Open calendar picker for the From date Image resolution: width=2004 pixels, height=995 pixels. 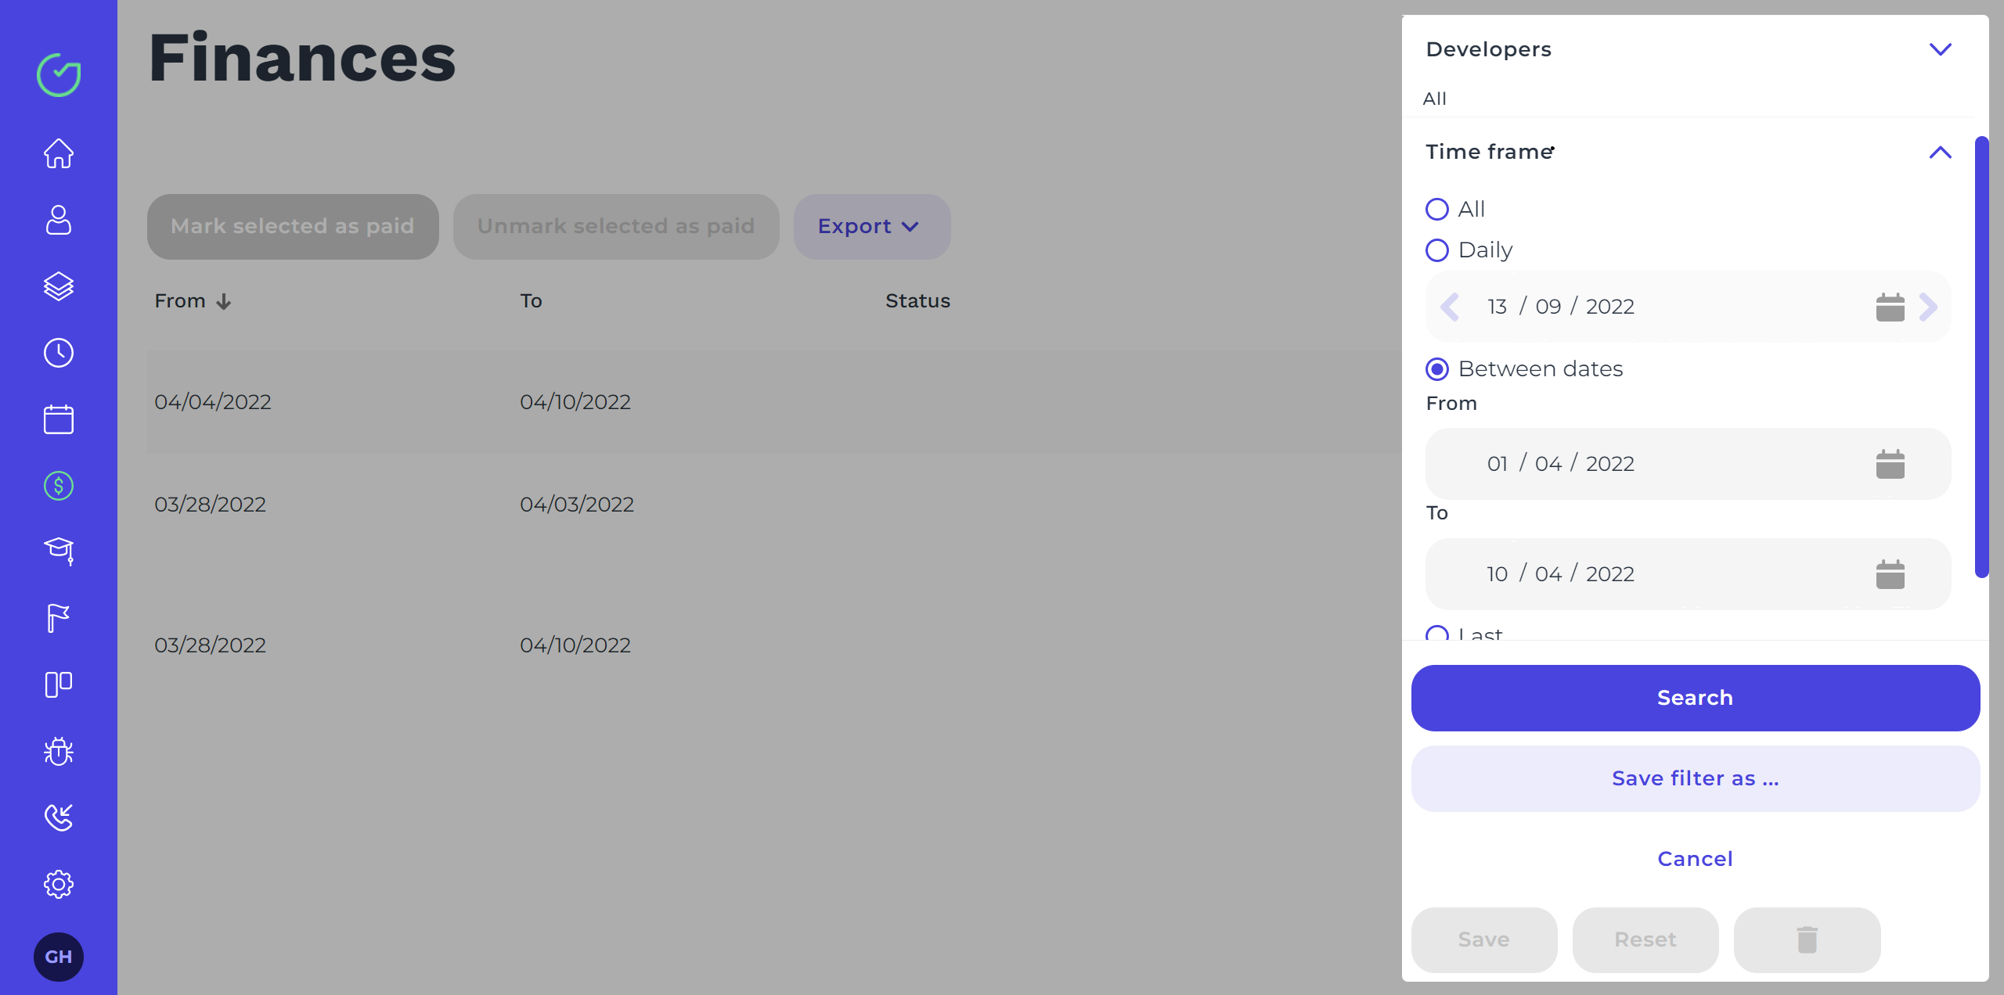click(1890, 464)
